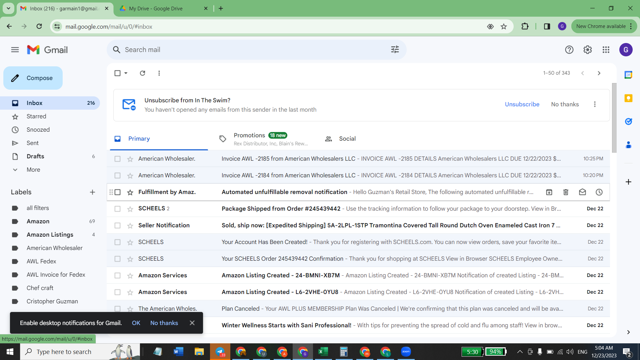Get add-ons plus icon in side panel
The width and height of the screenshot is (640, 360).
point(628,182)
